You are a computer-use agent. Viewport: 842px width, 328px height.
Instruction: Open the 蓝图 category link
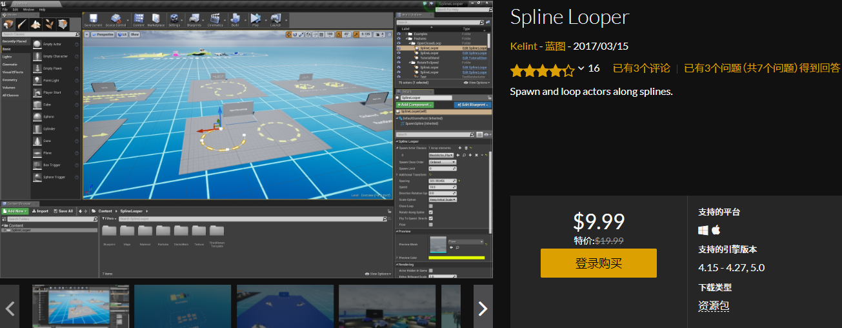click(x=555, y=46)
